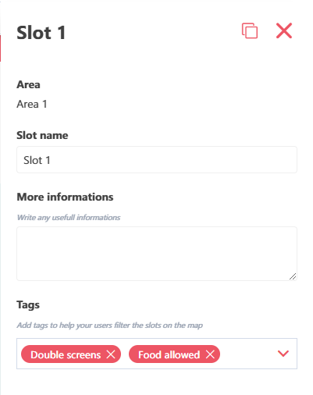Viewport: 313px width, 395px height.
Task: Click the Add tags helper text
Action: [x=110, y=326]
